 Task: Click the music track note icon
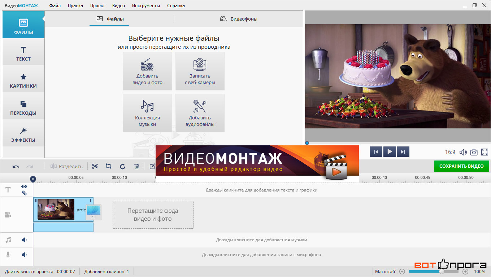[8, 240]
